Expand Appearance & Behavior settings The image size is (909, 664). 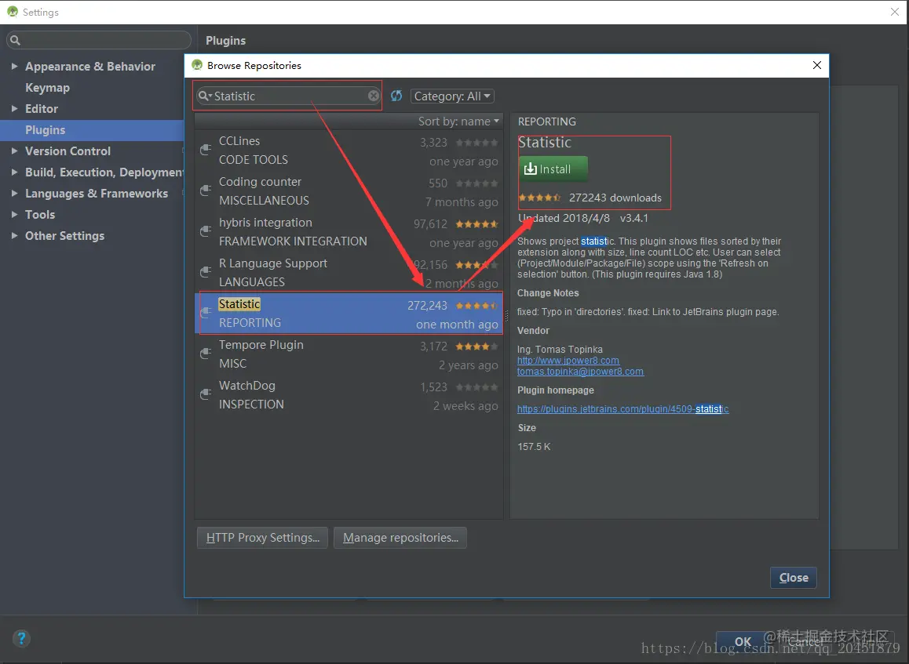14,66
